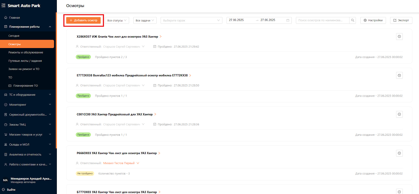
Task: Expand ТС и оборудование sidebar section
Action: click(x=27, y=95)
